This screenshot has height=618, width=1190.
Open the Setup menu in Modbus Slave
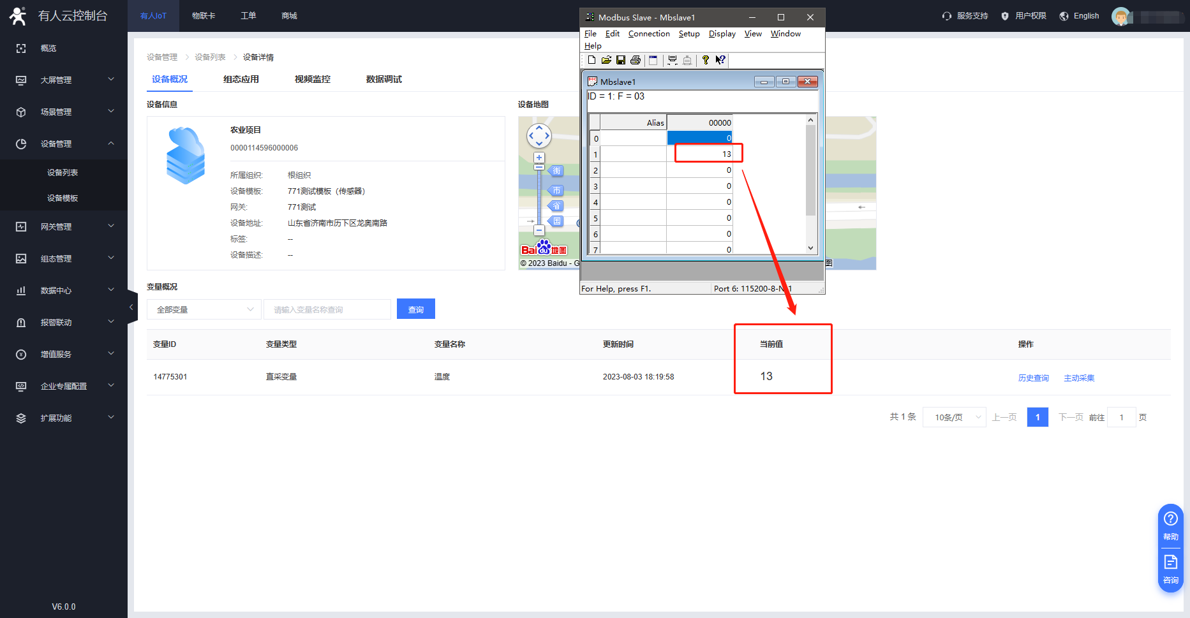point(688,34)
